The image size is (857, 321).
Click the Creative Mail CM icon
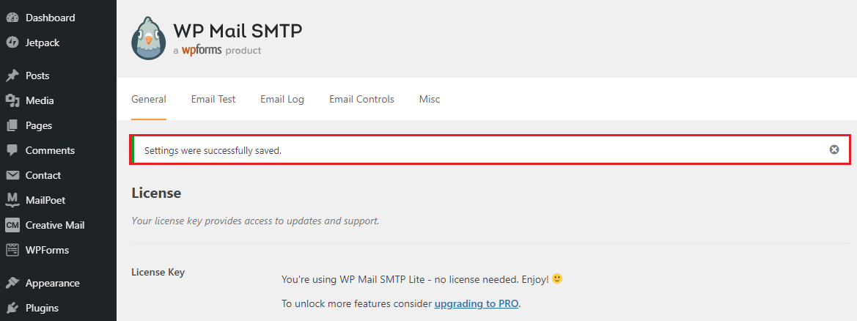12,225
